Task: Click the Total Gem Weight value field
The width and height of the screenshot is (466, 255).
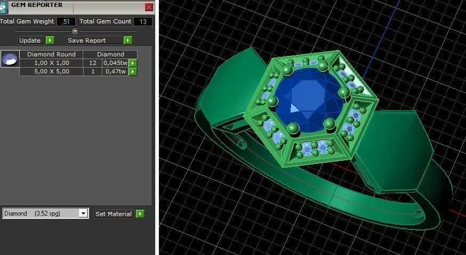Action: 66,21
